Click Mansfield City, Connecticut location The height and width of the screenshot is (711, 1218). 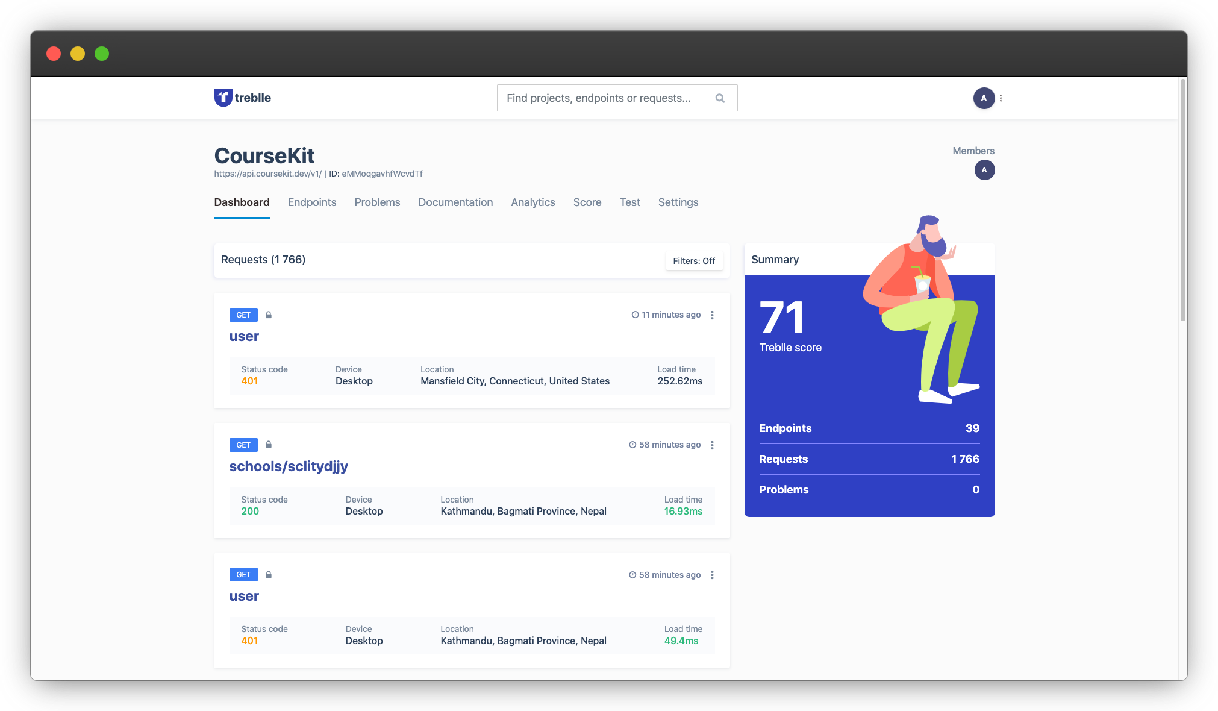click(x=515, y=381)
